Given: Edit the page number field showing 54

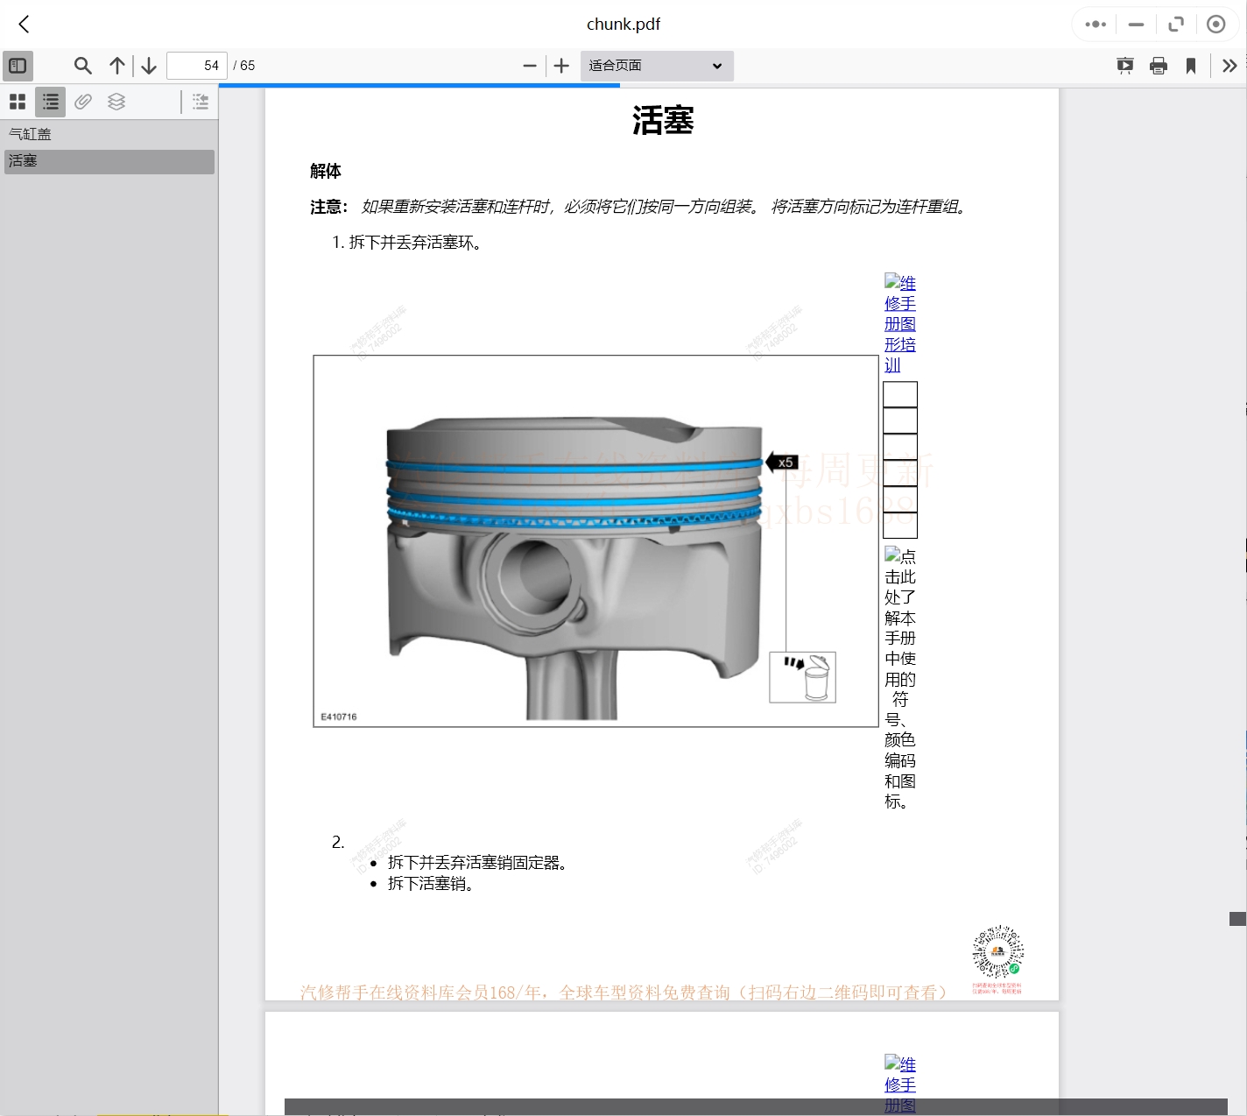Looking at the screenshot, I should 196,65.
